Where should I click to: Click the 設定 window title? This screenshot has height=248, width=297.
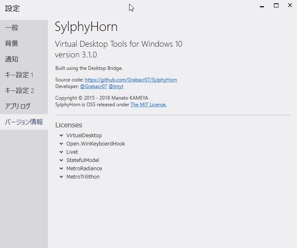(x=12, y=9)
